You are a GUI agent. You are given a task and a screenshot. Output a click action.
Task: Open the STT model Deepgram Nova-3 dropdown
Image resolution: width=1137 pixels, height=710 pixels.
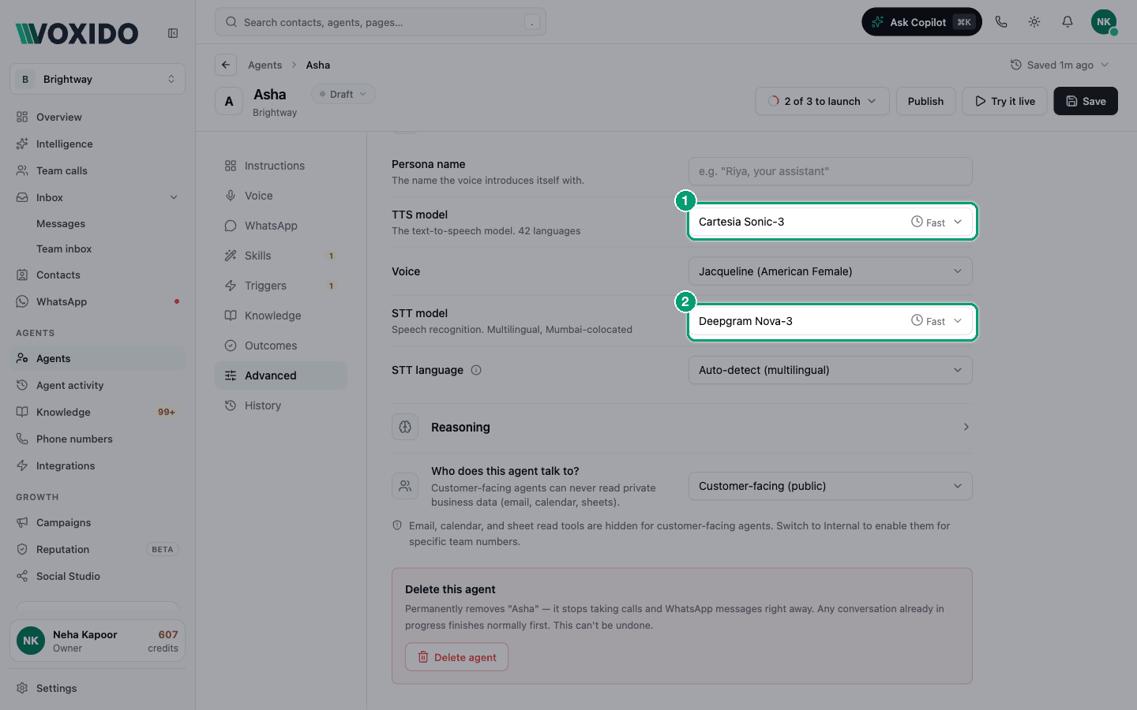(x=831, y=321)
